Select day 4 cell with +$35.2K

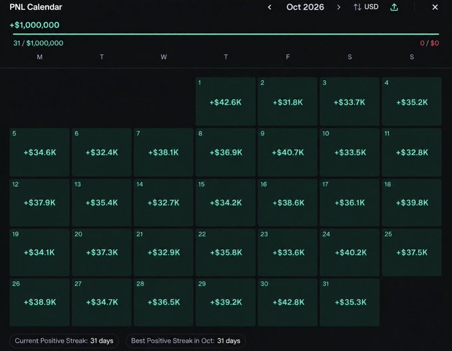pos(411,102)
